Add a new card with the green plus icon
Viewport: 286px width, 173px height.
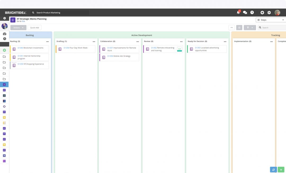point(281,170)
